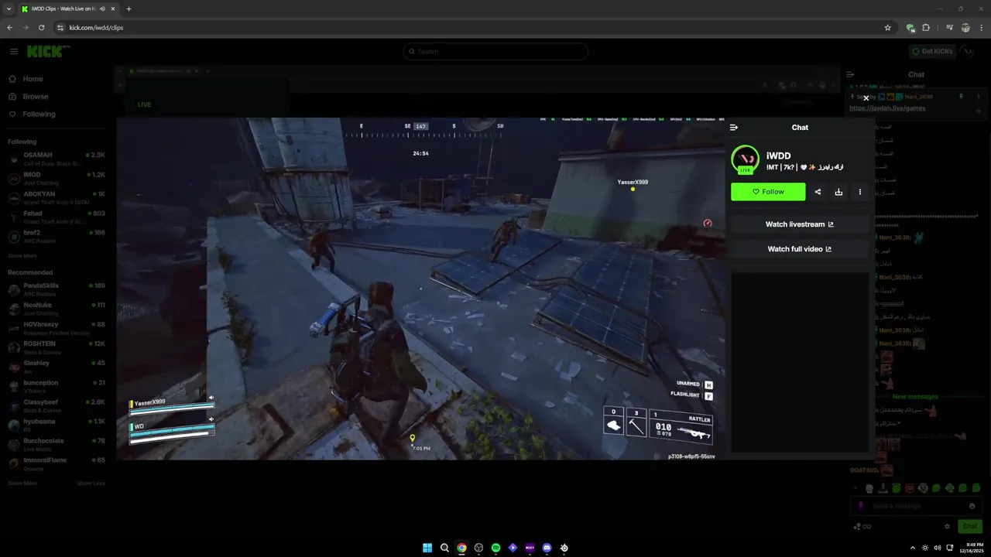Open IMOD's channel from Following
This screenshot has height=557, width=991.
pos(56,178)
